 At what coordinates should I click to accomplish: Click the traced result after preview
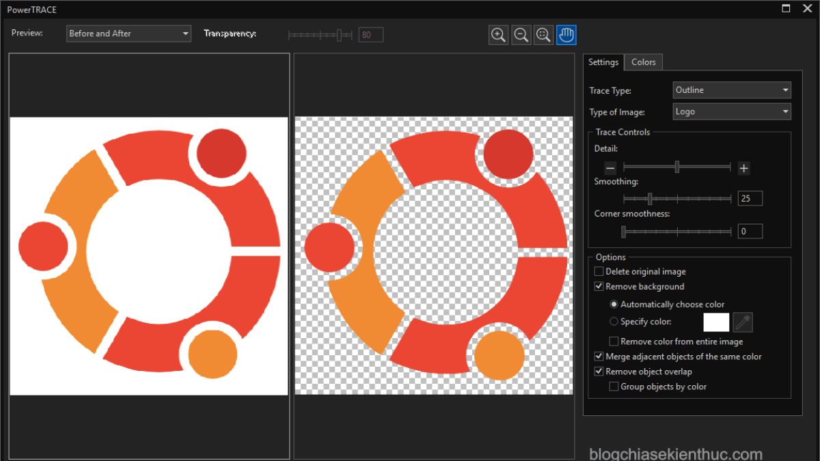(434, 256)
